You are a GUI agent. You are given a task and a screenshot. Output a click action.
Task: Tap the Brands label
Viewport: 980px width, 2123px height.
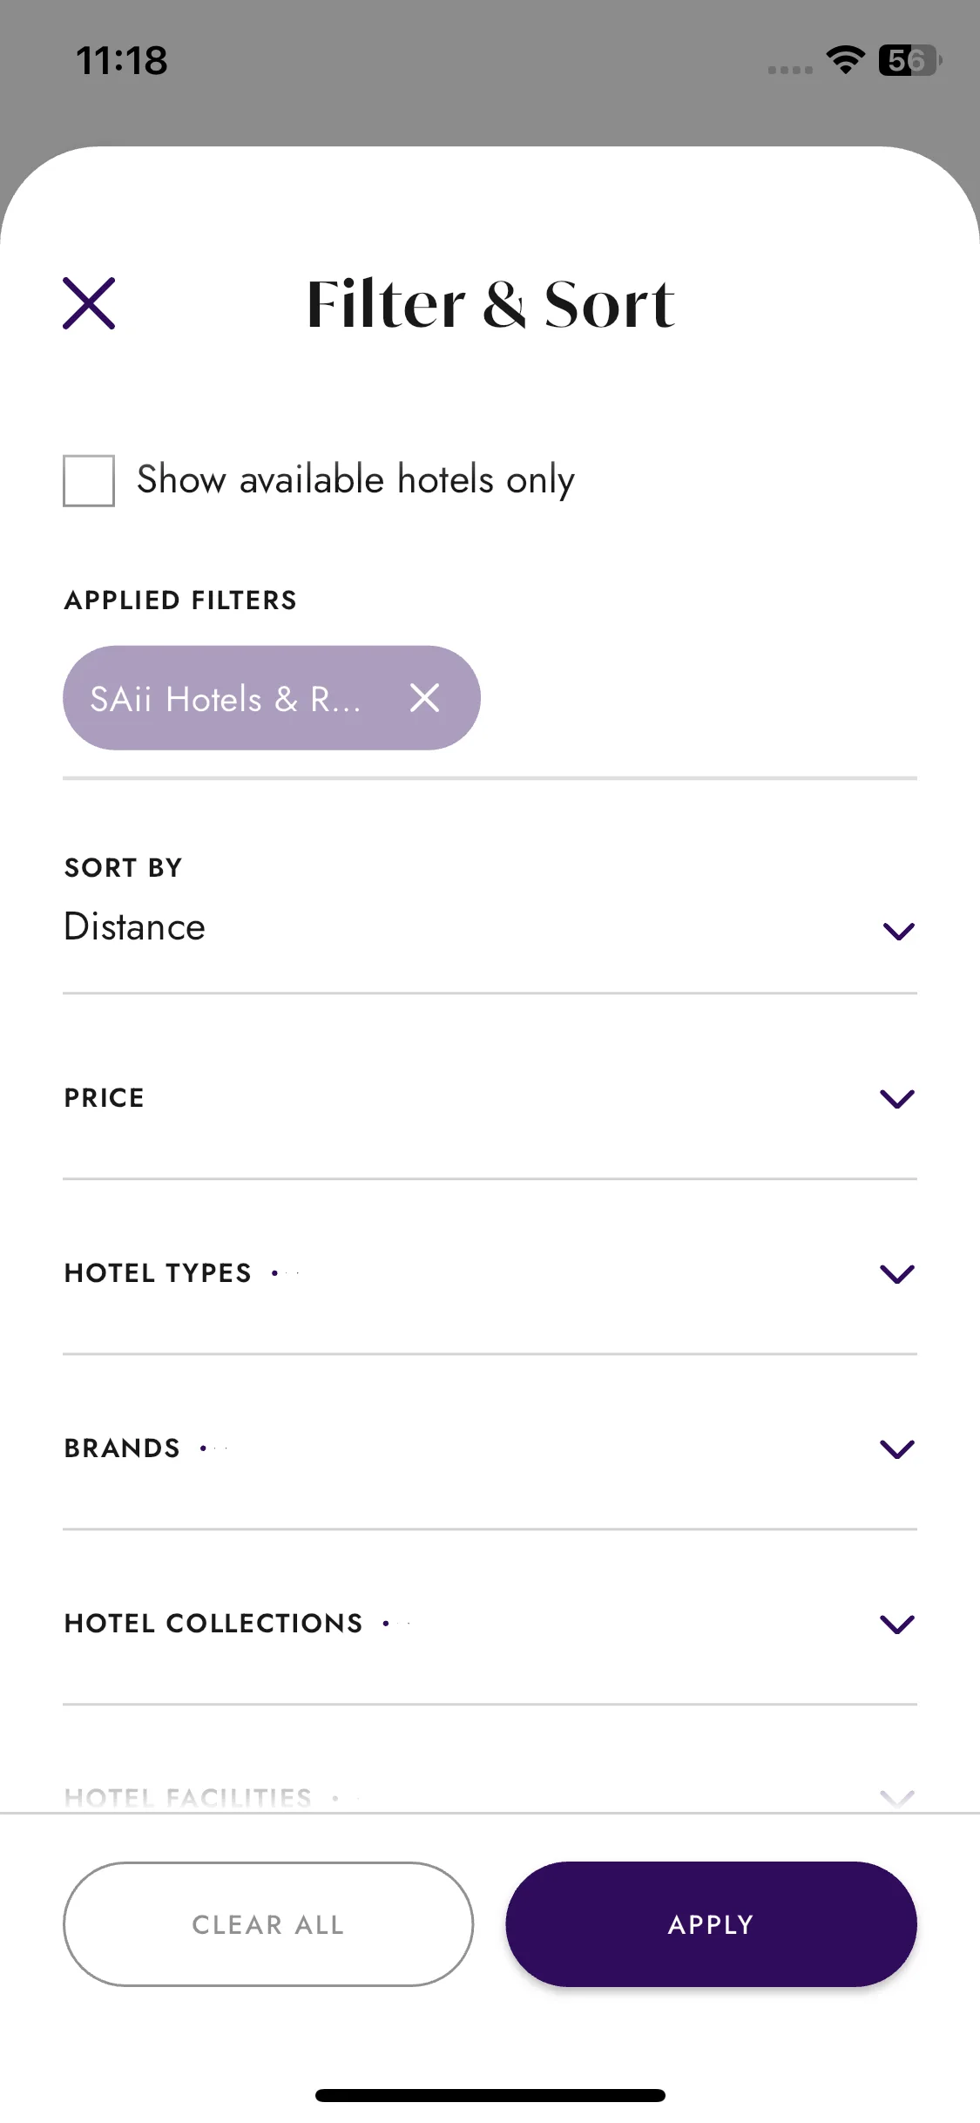click(122, 1448)
